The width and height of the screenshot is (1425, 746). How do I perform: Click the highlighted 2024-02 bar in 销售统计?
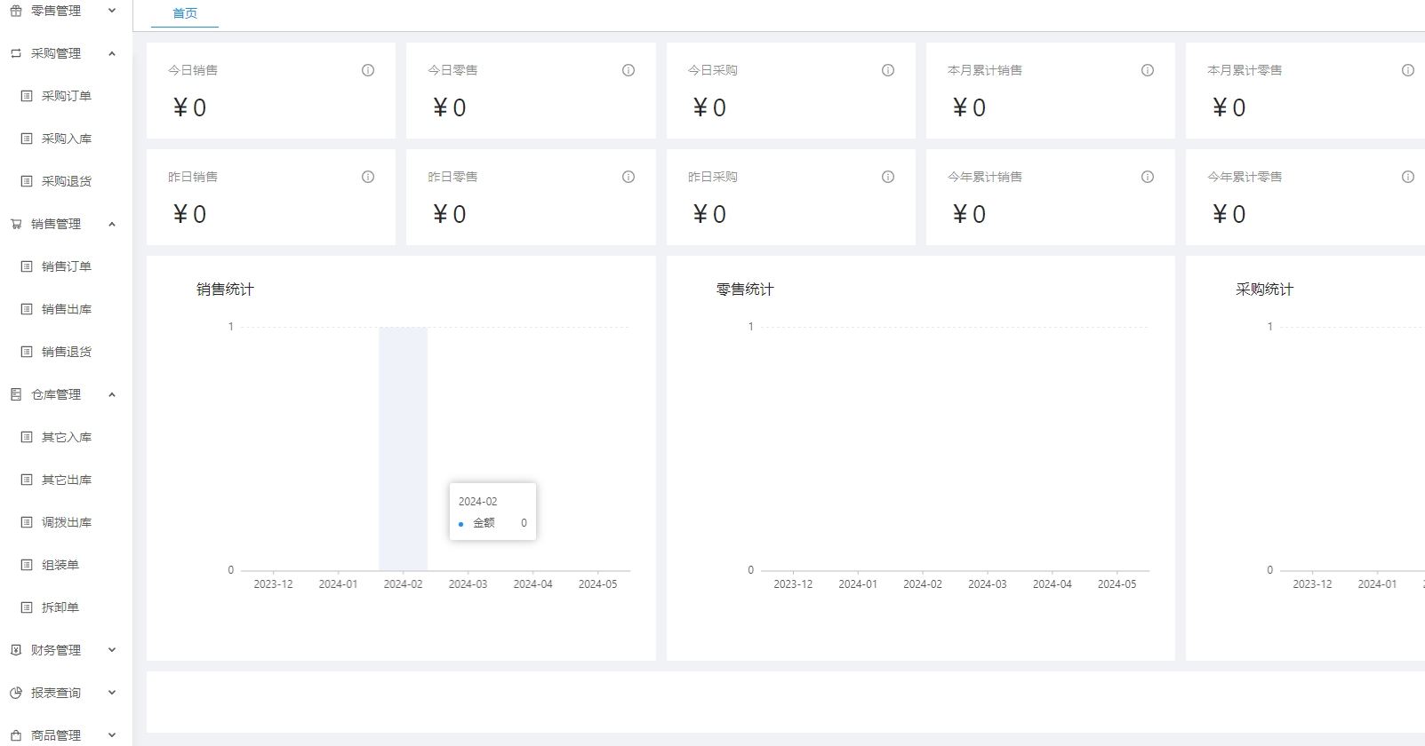[x=403, y=448]
